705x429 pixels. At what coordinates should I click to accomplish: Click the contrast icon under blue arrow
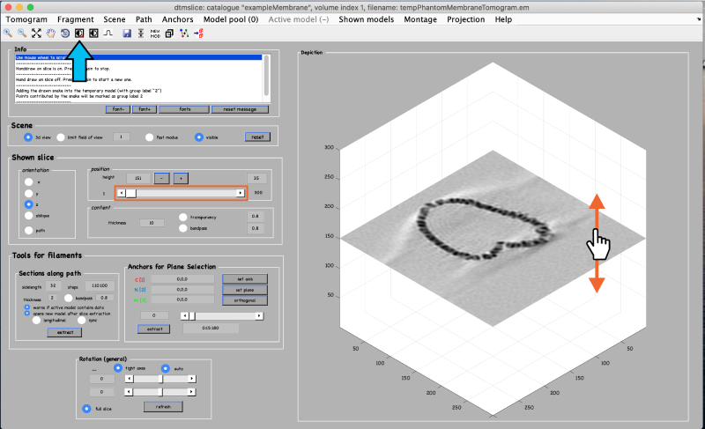[78, 33]
